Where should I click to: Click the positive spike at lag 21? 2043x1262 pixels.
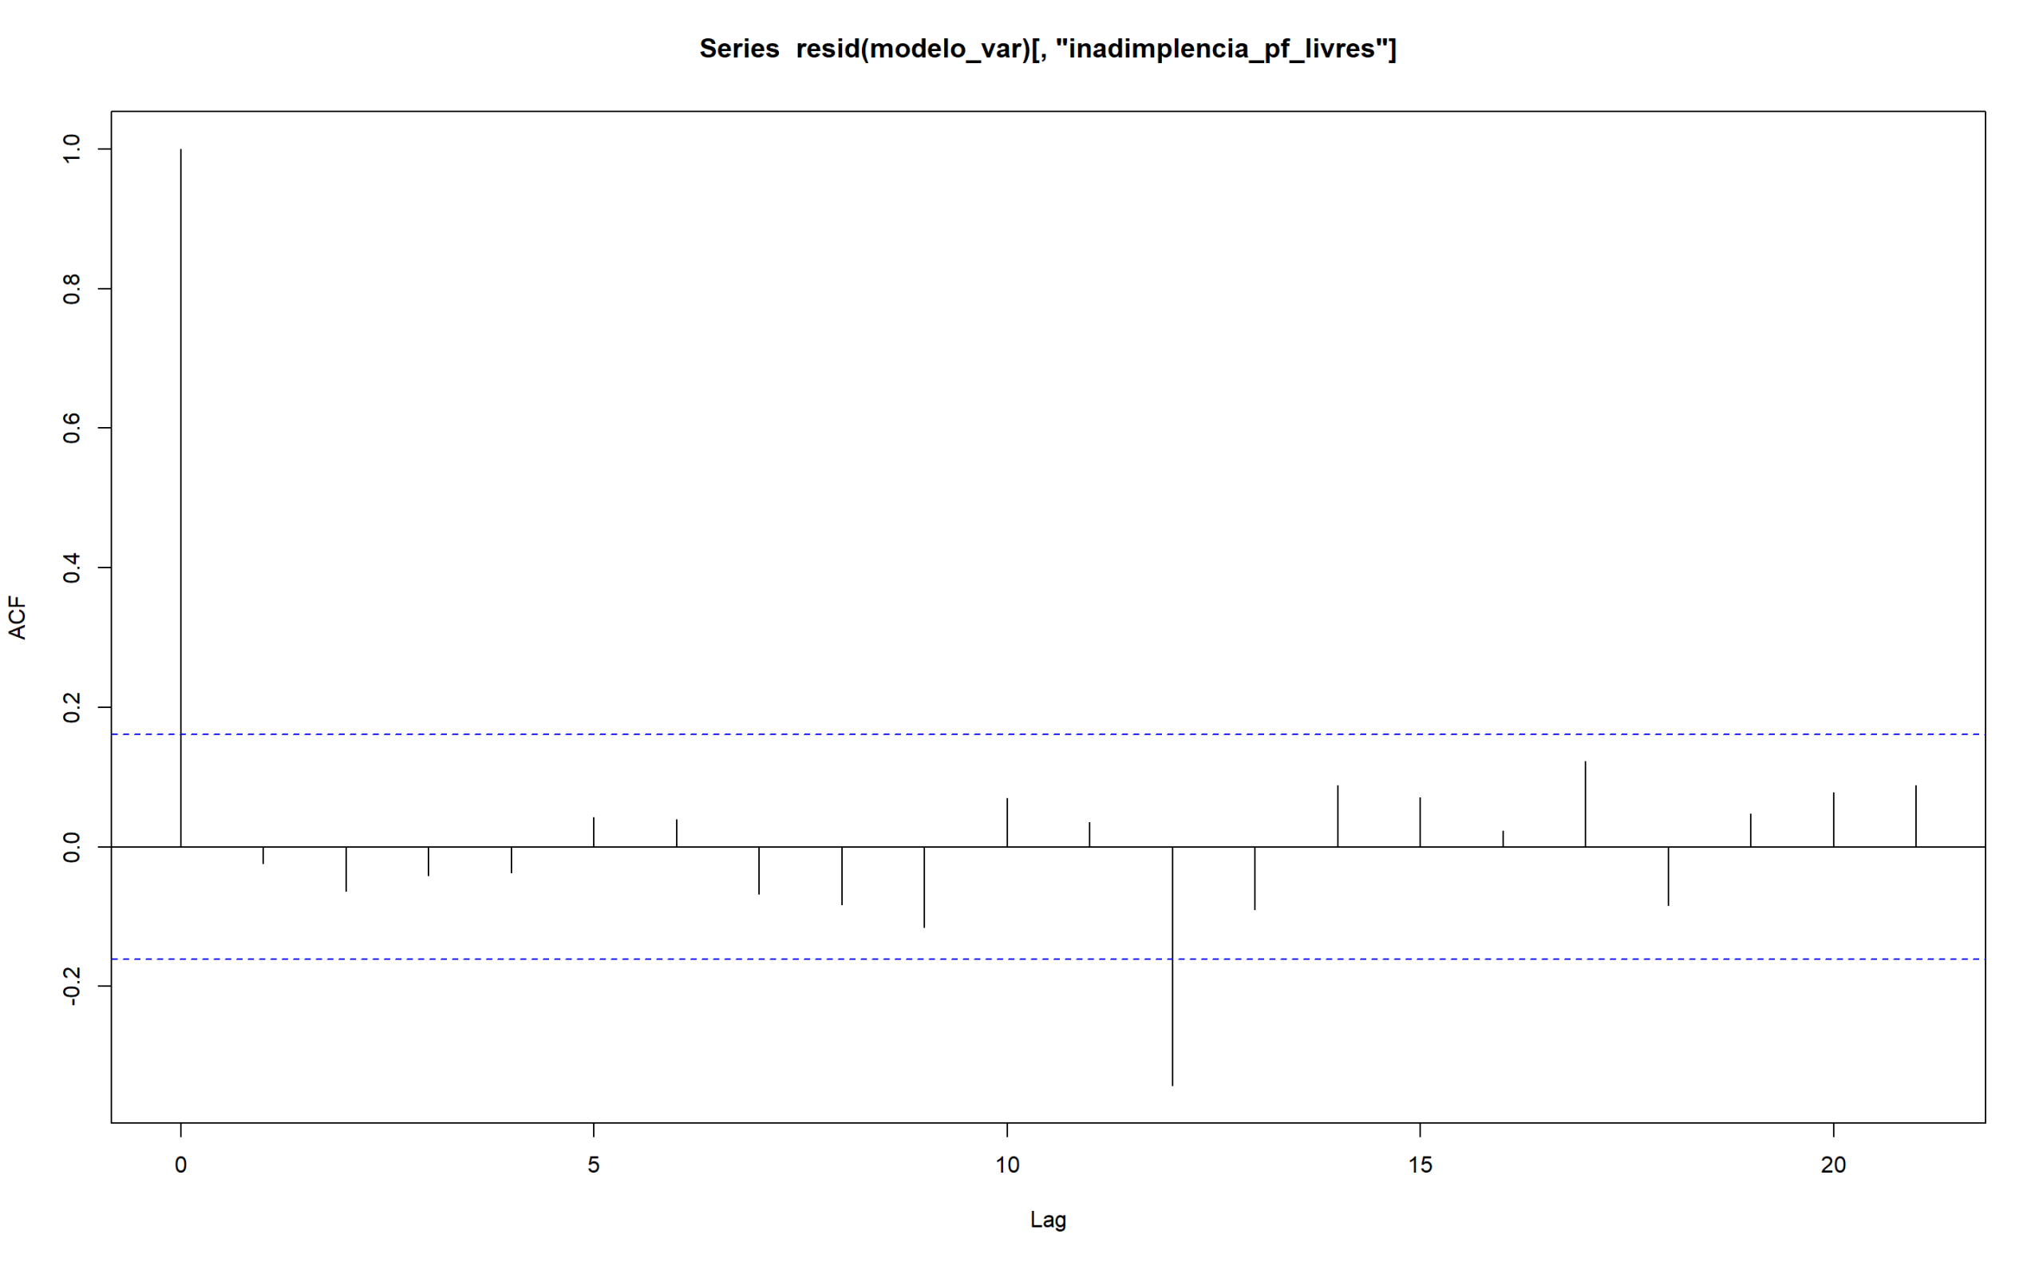[1916, 816]
